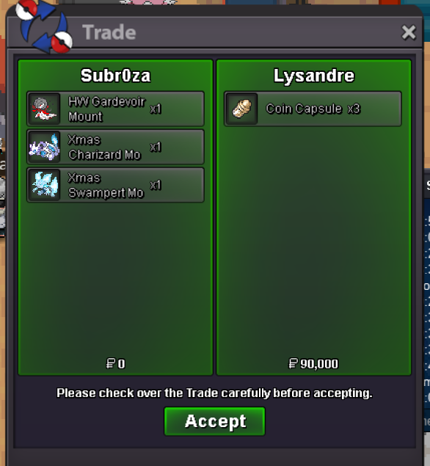
Task: Click Subr0za's 0 money amount
Action: (x=121, y=364)
